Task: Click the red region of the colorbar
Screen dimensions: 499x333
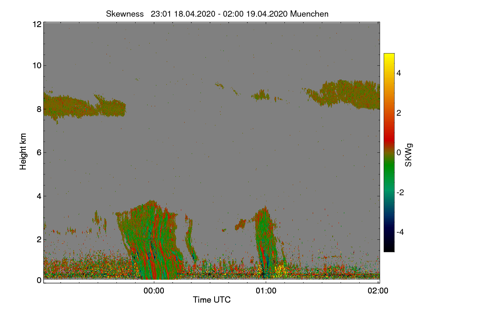Action: click(x=389, y=133)
